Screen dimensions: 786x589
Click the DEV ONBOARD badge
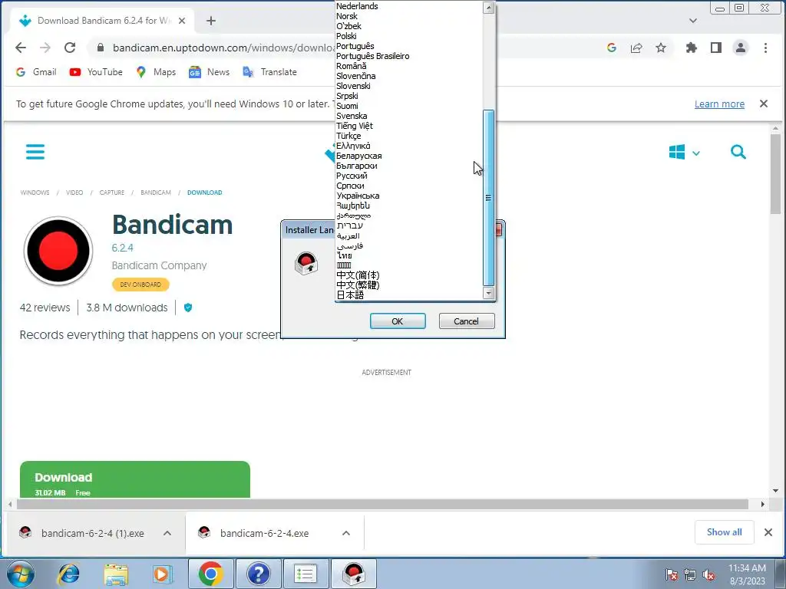pos(140,285)
